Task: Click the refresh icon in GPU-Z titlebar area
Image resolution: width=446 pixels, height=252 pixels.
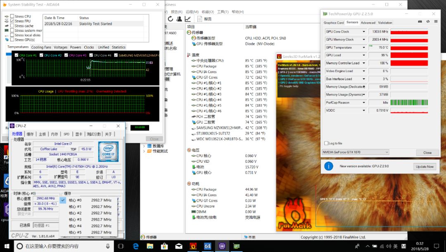Action: coord(428,22)
